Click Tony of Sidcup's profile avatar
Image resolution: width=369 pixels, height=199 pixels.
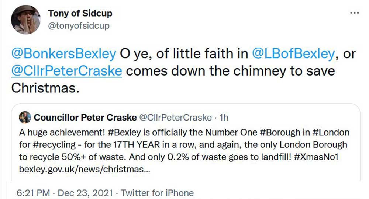tap(26, 20)
